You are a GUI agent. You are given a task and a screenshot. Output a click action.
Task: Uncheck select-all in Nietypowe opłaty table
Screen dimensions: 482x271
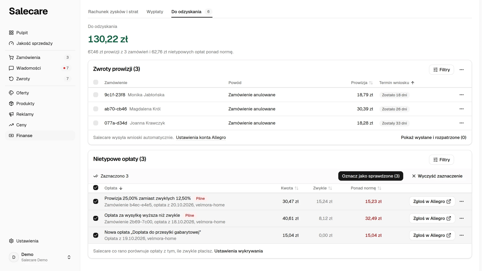click(x=96, y=188)
